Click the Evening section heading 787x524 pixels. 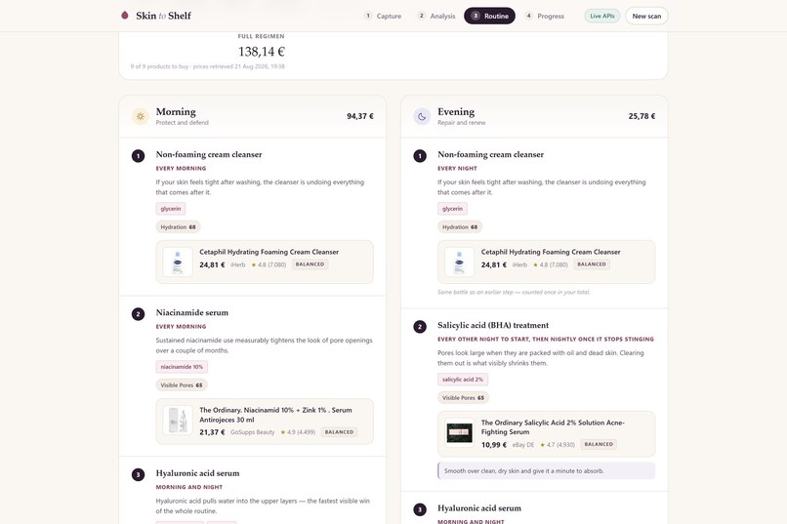click(x=456, y=112)
